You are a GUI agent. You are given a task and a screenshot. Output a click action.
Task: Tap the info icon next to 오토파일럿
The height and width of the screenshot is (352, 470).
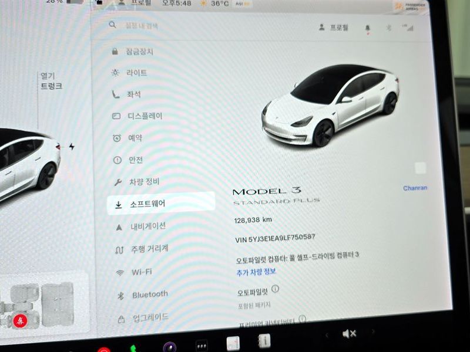(x=275, y=289)
